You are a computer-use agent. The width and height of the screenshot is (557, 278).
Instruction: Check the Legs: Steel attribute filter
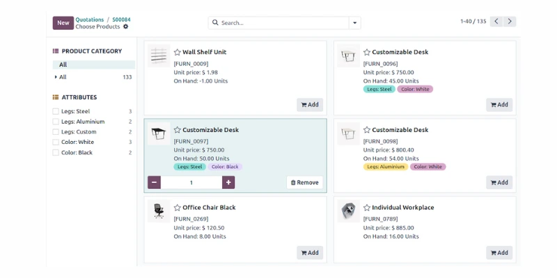[56, 111]
